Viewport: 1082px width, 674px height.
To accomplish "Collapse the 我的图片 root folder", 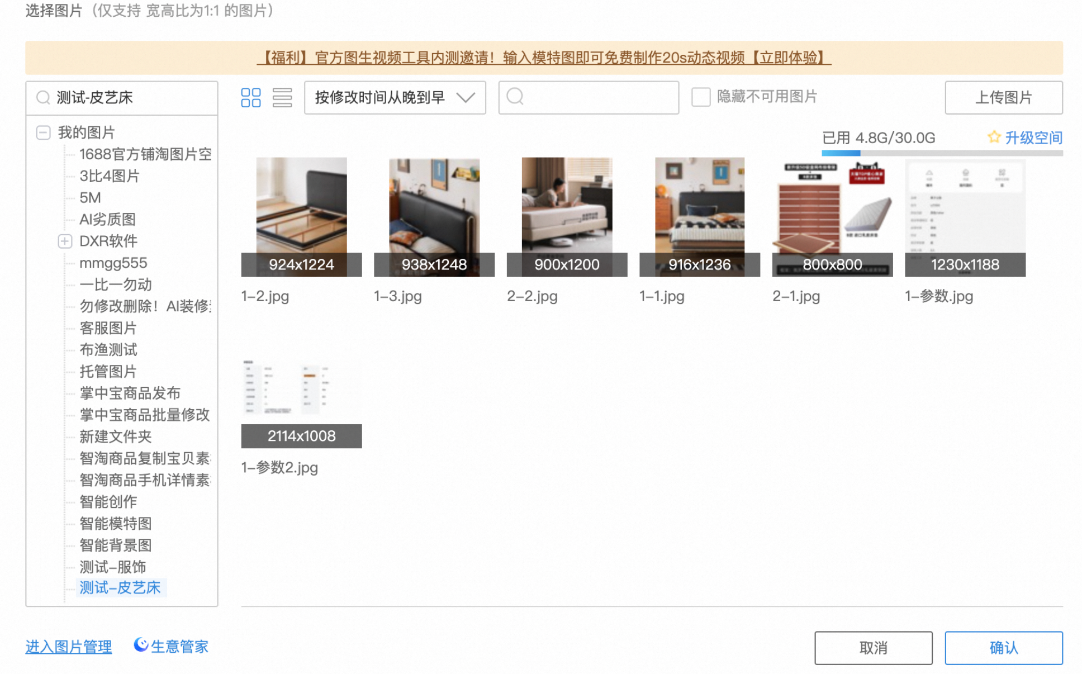I will pos(43,132).
